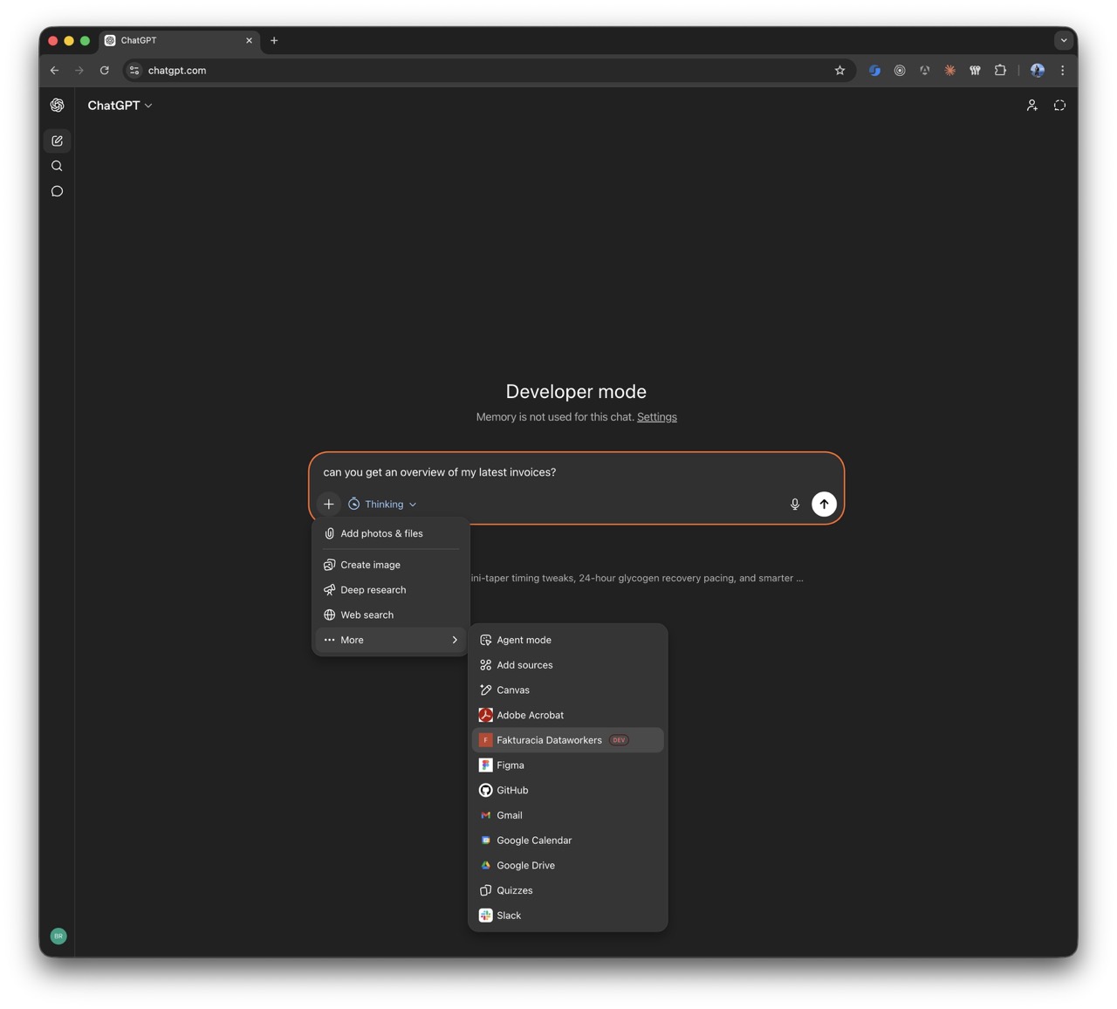Choose Google Drive in the connector list

pyautogui.click(x=525, y=865)
